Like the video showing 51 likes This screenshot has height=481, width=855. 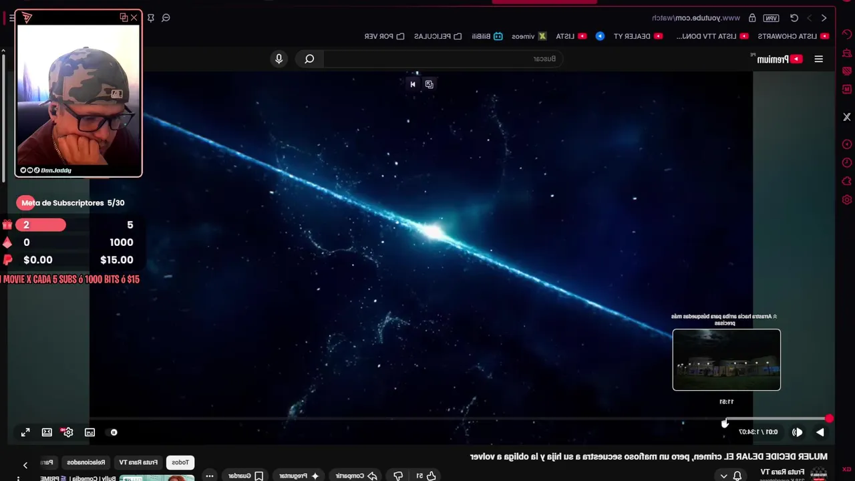[x=426, y=476]
